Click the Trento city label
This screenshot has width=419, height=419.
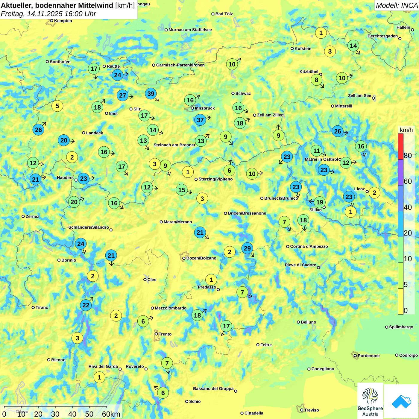click(x=165, y=334)
